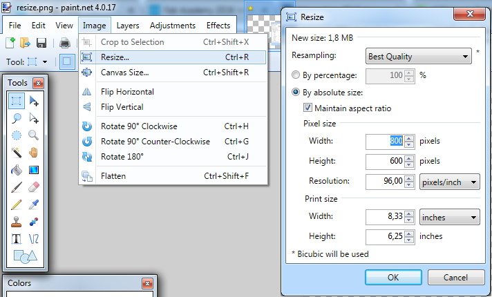Select the Eraser tool
Screen dimensions: 492x297
34,187
